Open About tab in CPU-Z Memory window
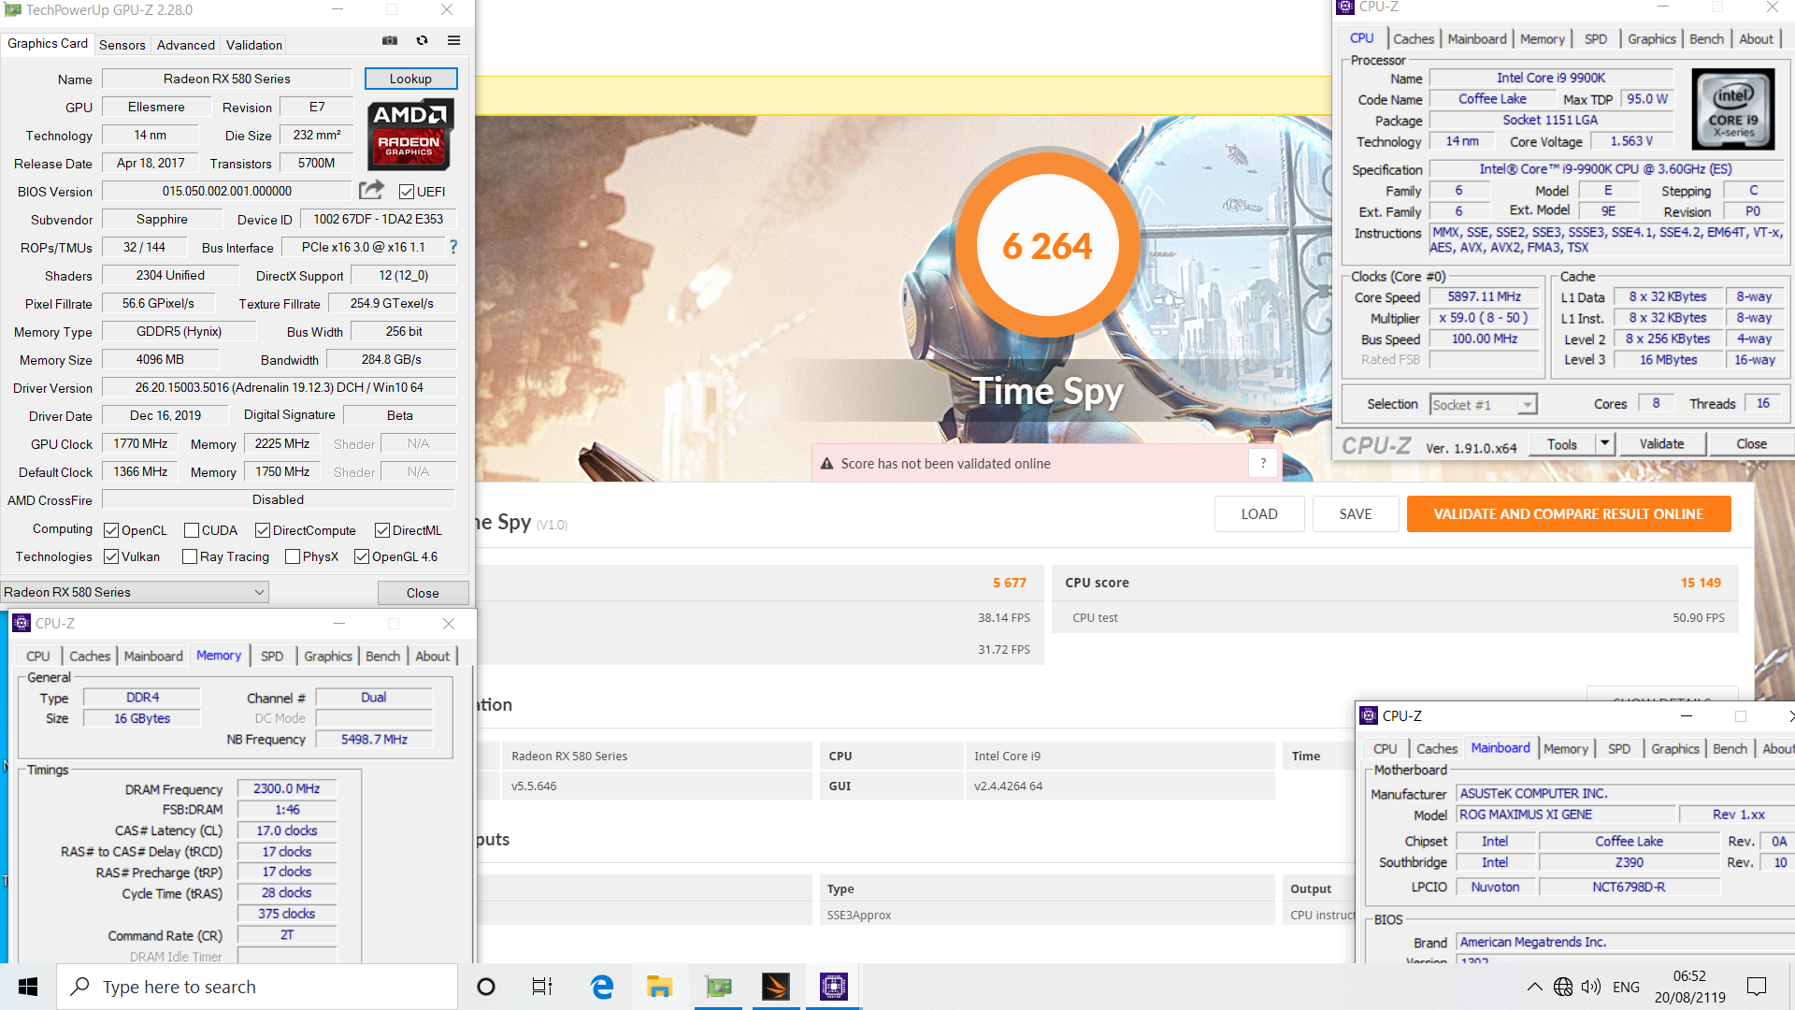1795x1010 pixels. pos(432,656)
